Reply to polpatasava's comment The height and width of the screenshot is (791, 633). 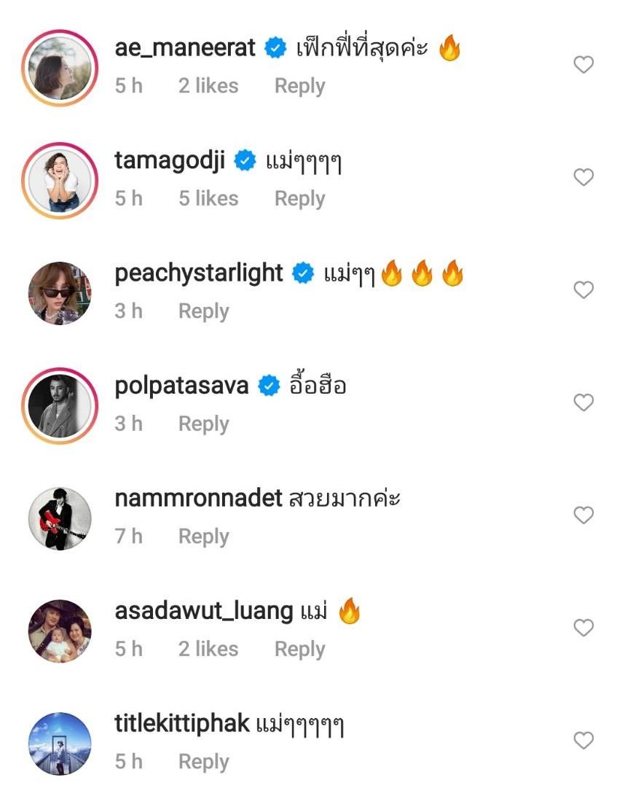pyautogui.click(x=203, y=424)
